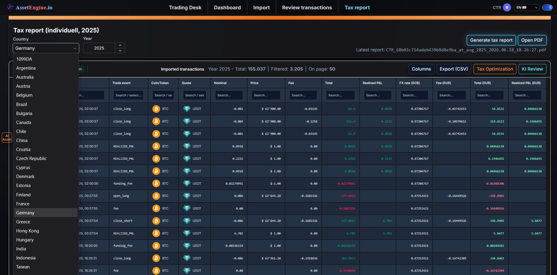Viewport: 557px width, 275px height.
Task: Click USDT icon in funding_fee row with 0.02279991
Action: [187, 183]
